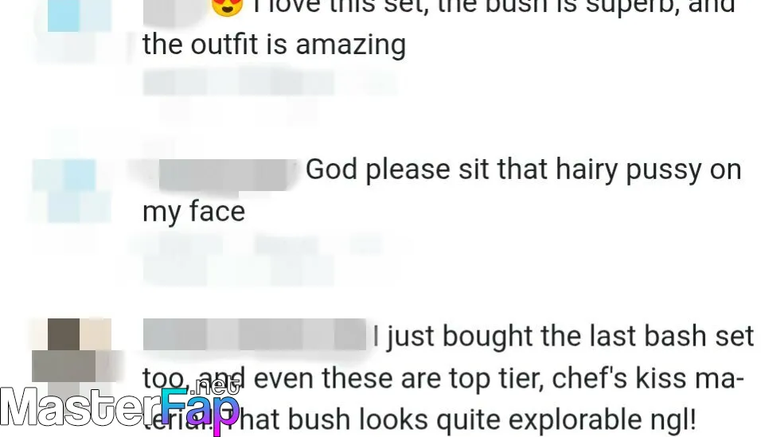Click the small '.net' label on watermark

pyautogui.click(x=217, y=386)
